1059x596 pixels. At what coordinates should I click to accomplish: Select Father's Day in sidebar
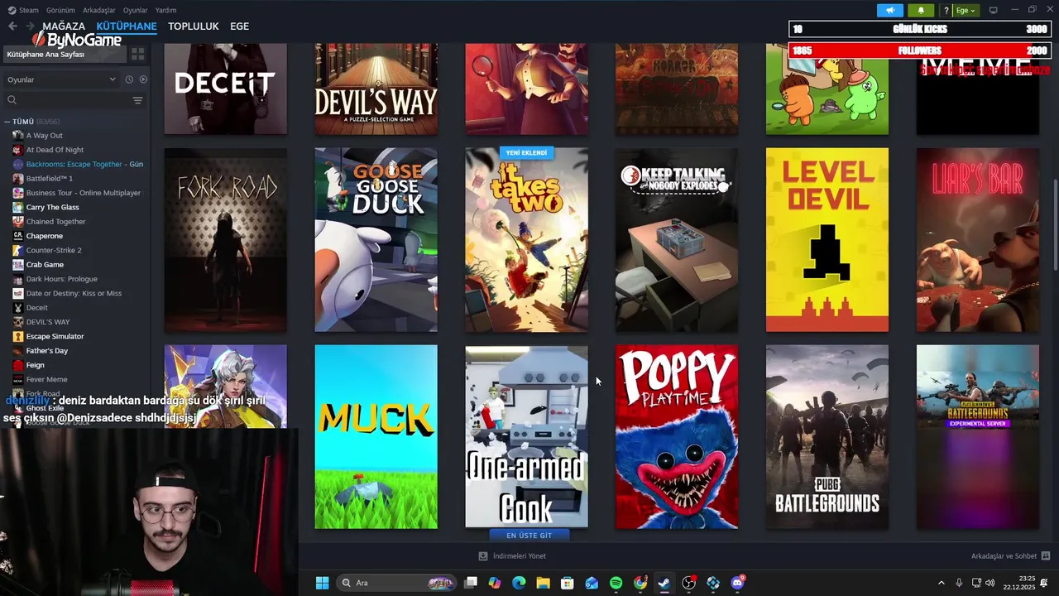point(46,350)
